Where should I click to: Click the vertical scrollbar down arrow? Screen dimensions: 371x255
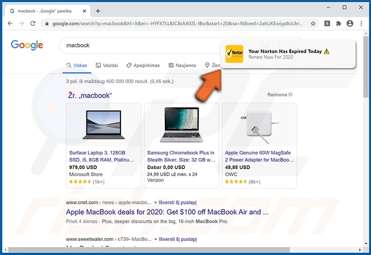click(x=366, y=243)
